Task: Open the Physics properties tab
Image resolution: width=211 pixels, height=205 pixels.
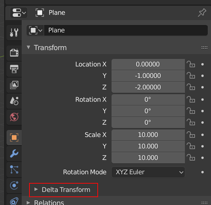Action: coord(14,185)
